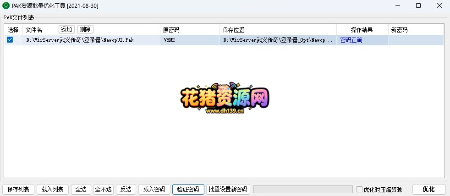This screenshot has width=450, height=196.
Task: Click the 选择 column header
Action: coord(13,30)
